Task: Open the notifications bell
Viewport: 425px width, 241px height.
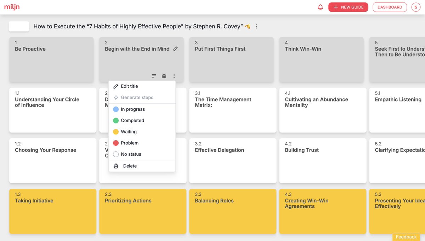Action: 321,7
